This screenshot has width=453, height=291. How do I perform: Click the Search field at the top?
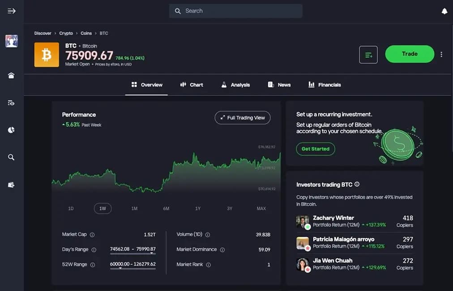click(x=235, y=11)
